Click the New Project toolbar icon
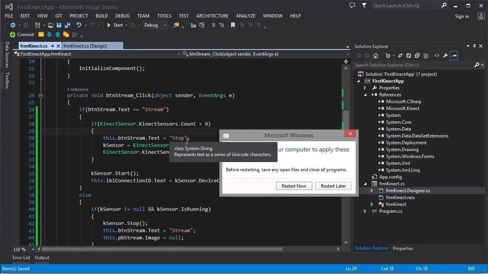 pyautogui.click(x=38, y=25)
